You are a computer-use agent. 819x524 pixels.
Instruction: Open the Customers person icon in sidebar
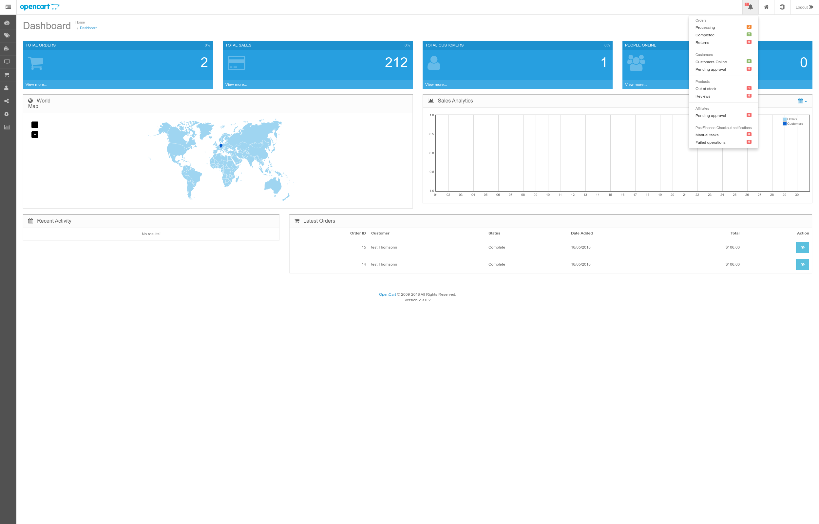pyautogui.click(x=7, y=88)
